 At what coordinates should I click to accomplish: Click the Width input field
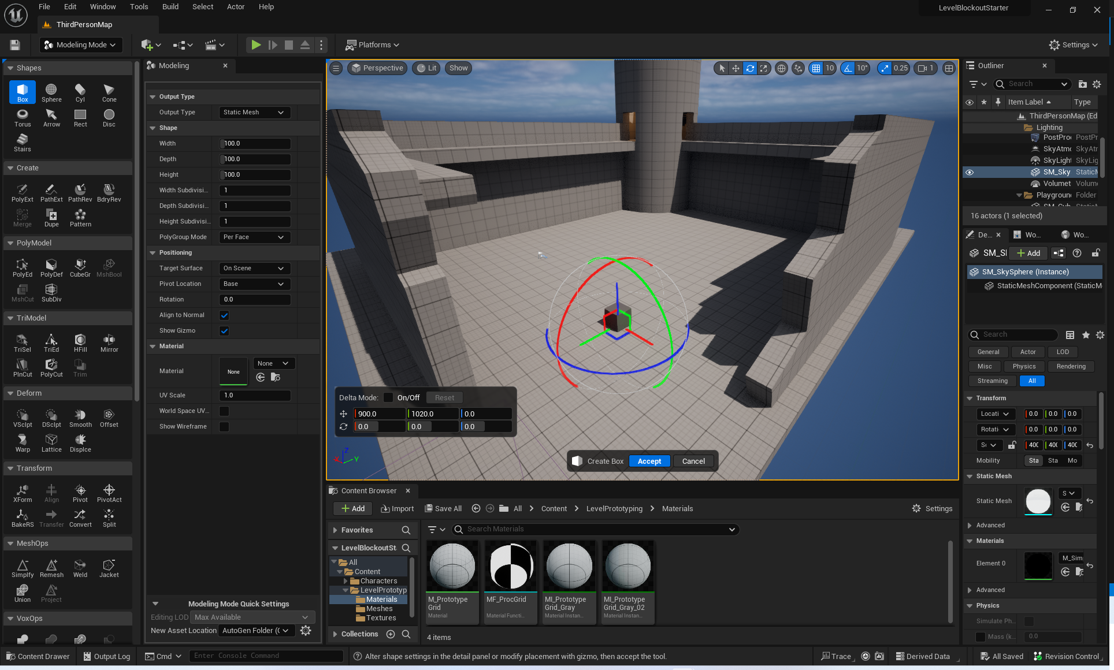coord(254,144)
